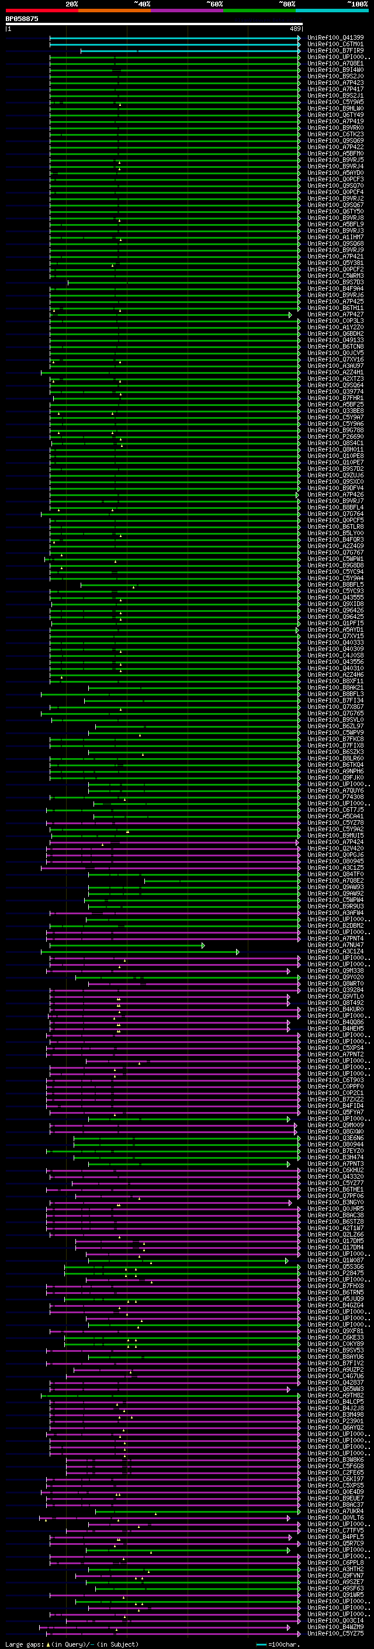Image resolution: width=374 pixels, height=1649 pixels.
Task: Follow the UniRef100_B8XF11 link
Action: tap(335, 681)
